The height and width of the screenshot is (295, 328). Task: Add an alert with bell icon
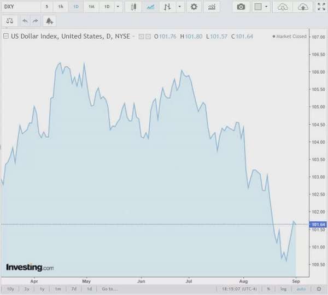[x=49, y=21]
